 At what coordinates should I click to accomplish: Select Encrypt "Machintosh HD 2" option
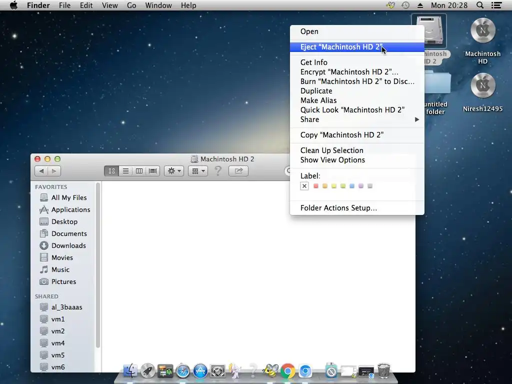pyautogui.click(x=357, y=72)
